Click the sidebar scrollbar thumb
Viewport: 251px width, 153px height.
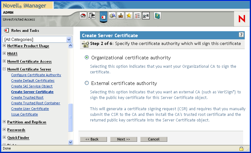click(x=70, y=117)
